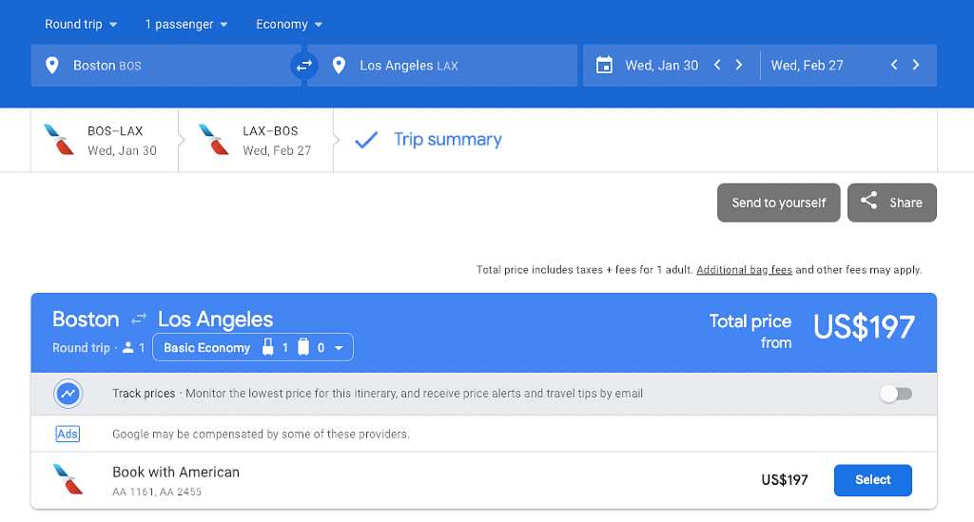Go to next departure date arrow
Screen dimensions: 974x522
pos(738,65)
